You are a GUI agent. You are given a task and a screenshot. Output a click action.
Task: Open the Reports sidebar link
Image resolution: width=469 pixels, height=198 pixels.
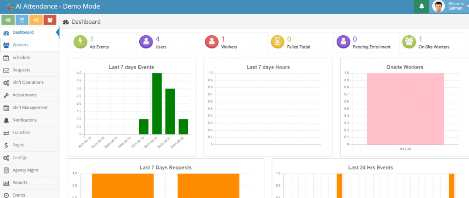tap(20, 182)
